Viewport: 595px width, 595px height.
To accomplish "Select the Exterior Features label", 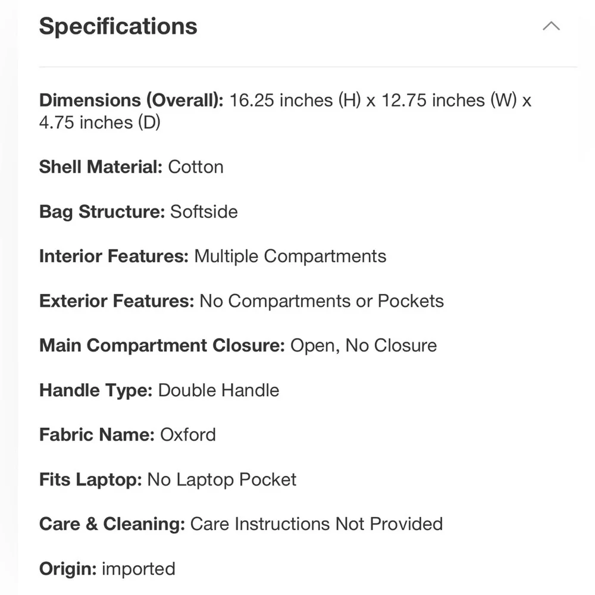I will tap(117, 301).
